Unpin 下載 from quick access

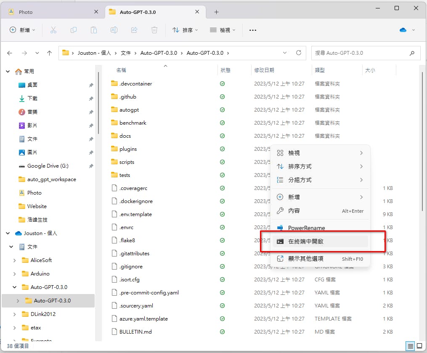(91, 99)
